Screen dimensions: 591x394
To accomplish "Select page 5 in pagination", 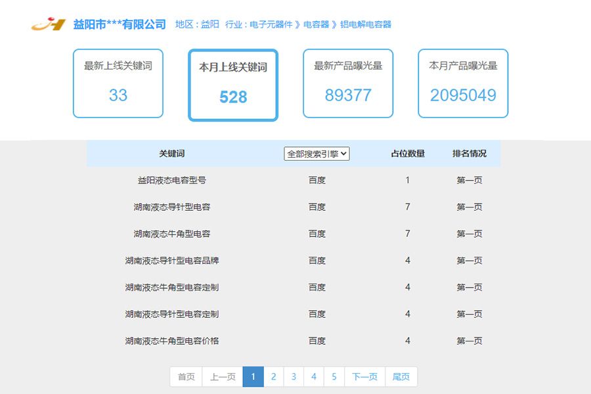I will tap(334, 376).
